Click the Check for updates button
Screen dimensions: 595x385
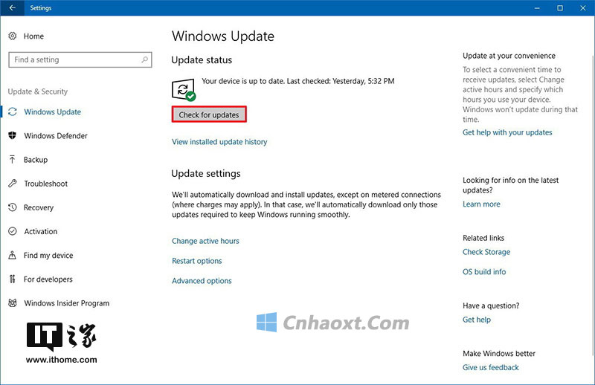point(209,114)
